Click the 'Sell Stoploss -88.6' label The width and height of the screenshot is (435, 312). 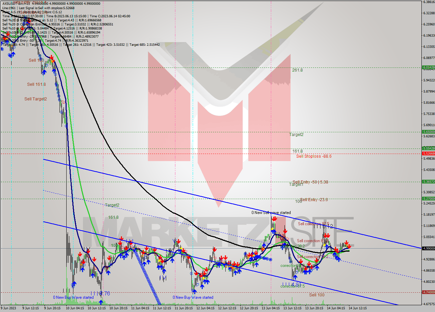tap(314, 156)
